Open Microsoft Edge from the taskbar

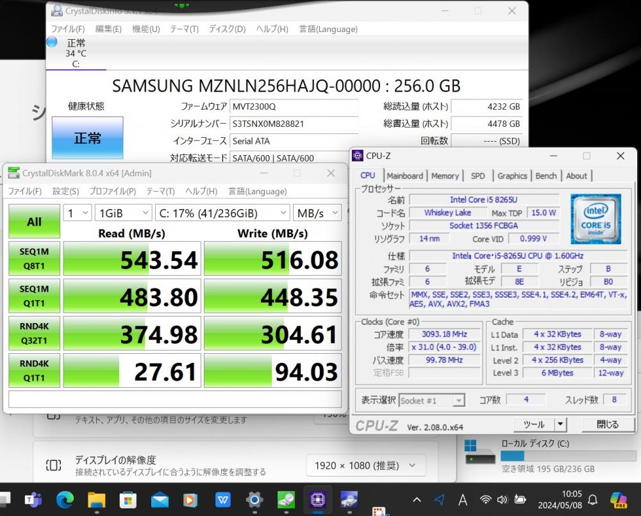tap(65, 499)
